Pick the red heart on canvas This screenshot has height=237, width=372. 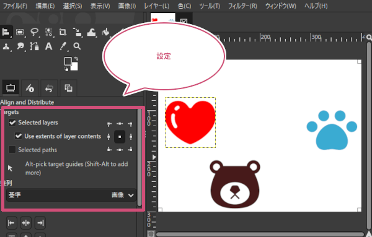pyautogui.click(x=190, y=122)
